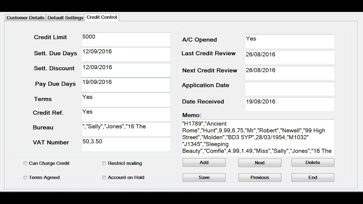
Task: Click the empty Application Date field
Action: [290, 89]
